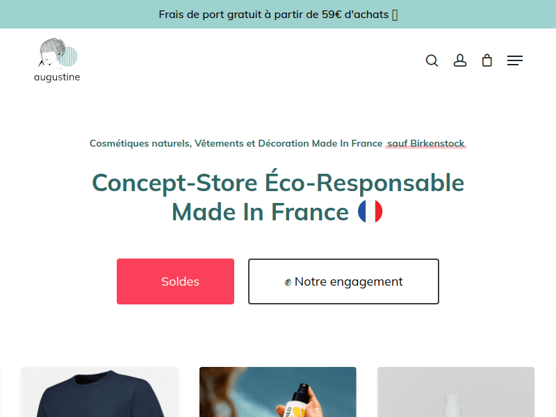556x417 pixels.
Task: Click the "Cosmétiques naturels" tagline text
Action: [x=140, y=144]
